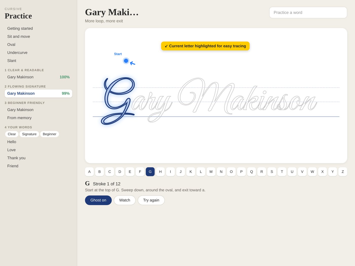Screen dimensions: 355x266
Task: Open the Slant lesson
Action: click(x=38, y=61)
